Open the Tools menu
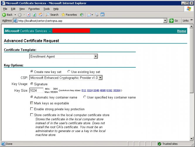 (47, 9)
